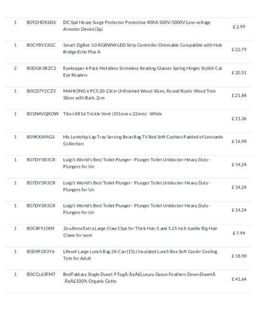Select the B0C8FYJJXM product code
This screenshot has width=255, height=313.
click(40, 228)
